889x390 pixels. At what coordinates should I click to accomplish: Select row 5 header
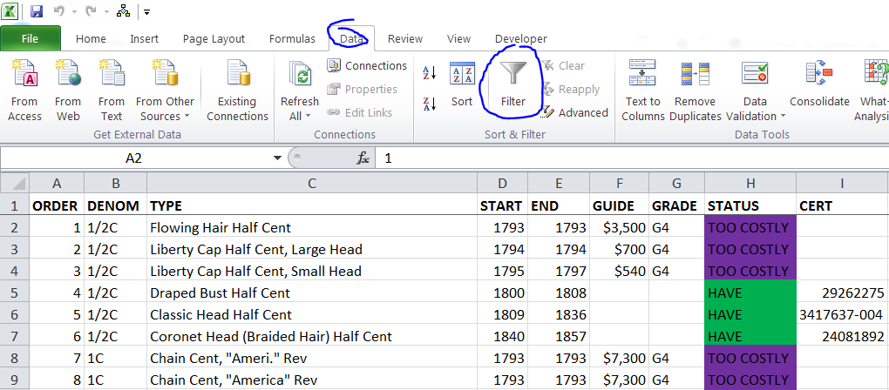click(15, 292)
